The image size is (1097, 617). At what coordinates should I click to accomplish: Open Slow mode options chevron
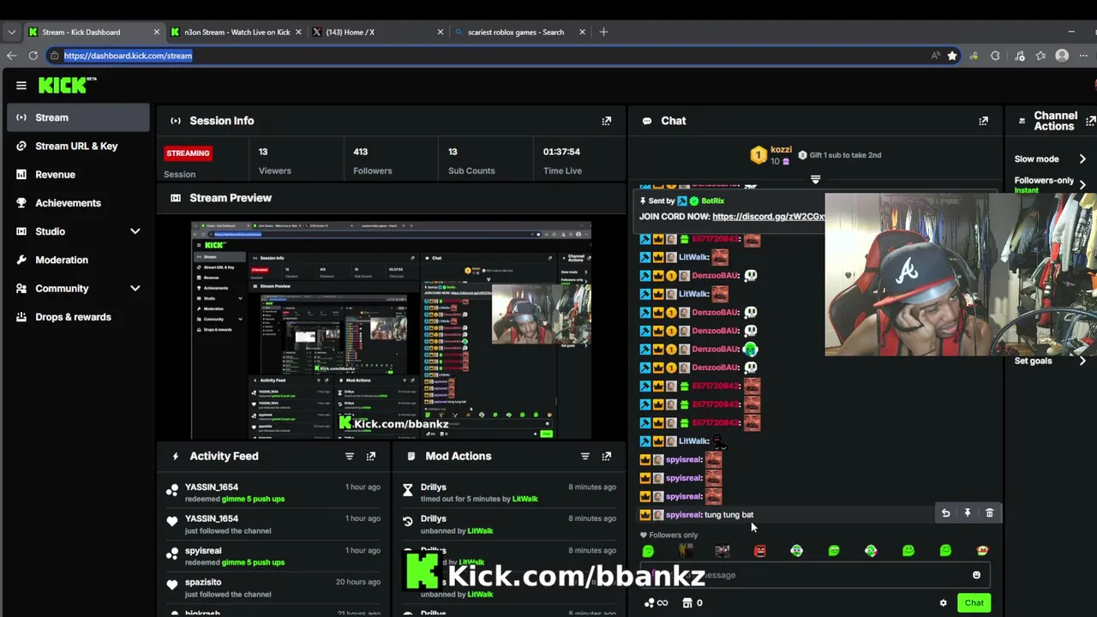tap(1082, 159)
